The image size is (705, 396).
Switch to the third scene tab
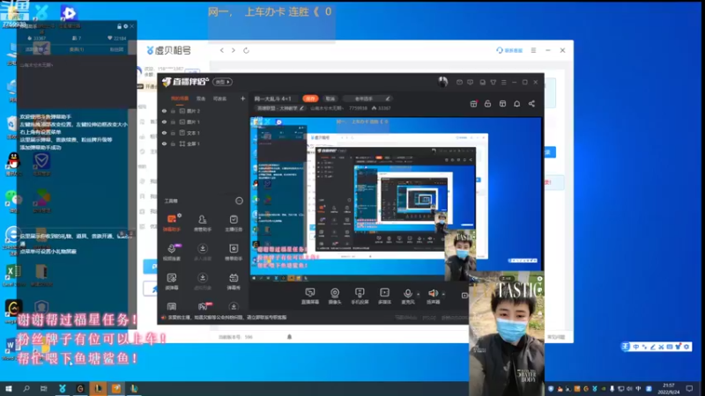tap(219, 99)
